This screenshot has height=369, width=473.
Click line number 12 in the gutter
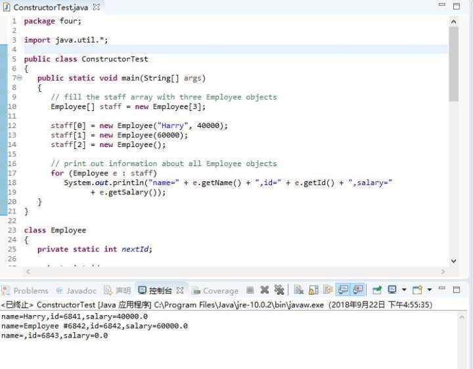click(x=12, y=125)
